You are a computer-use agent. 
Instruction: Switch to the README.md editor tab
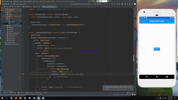click(27, 7)
